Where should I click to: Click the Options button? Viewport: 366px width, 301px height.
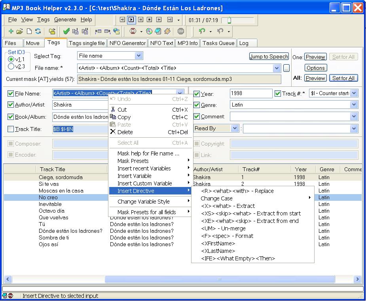click(316, 68)
